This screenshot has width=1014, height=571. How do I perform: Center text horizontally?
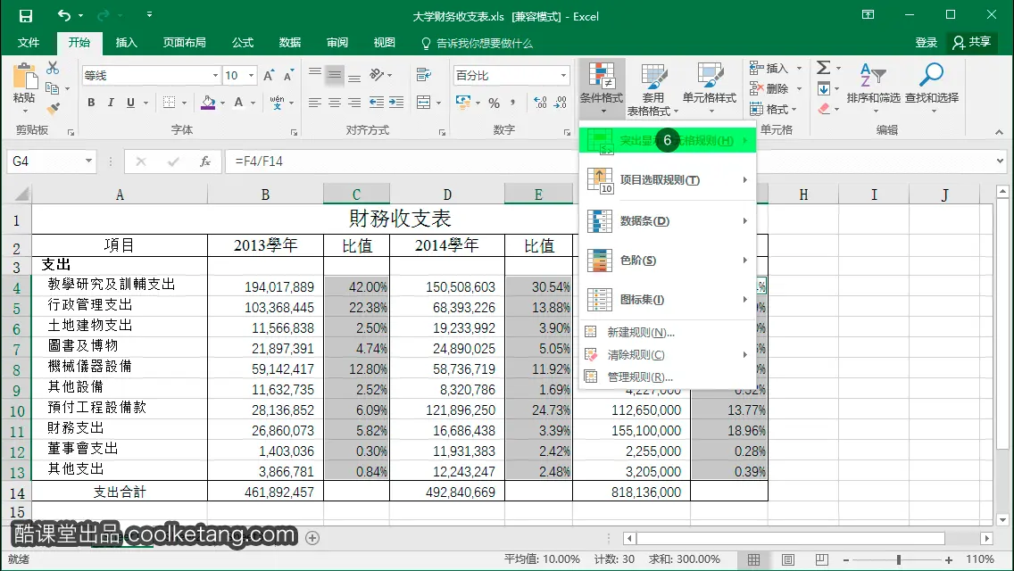[335, 103]
